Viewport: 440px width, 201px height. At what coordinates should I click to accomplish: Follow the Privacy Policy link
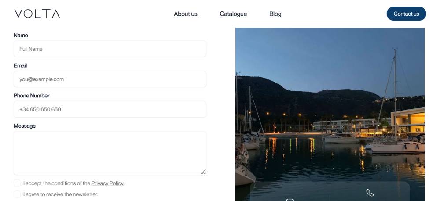click(107, 183)
